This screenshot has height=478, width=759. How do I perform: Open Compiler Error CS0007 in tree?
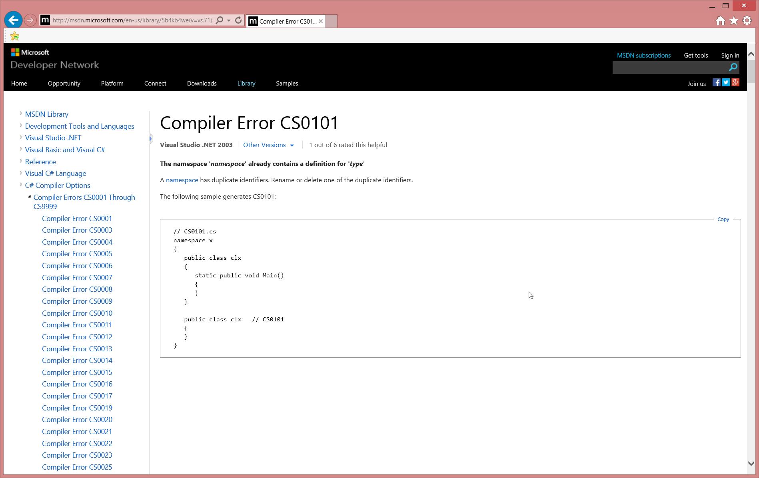point(77,277)
